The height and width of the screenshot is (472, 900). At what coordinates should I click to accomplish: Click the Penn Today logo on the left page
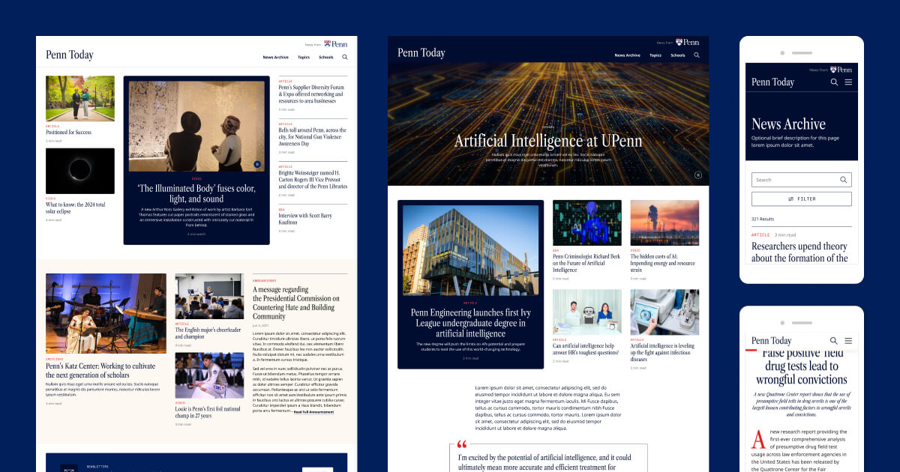pos(70,55)
